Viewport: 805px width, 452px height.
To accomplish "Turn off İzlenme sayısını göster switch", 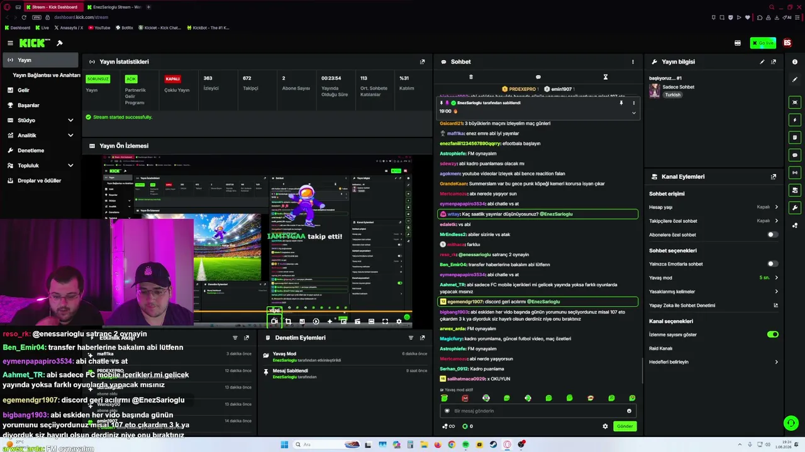I will [x=772, y=335].
